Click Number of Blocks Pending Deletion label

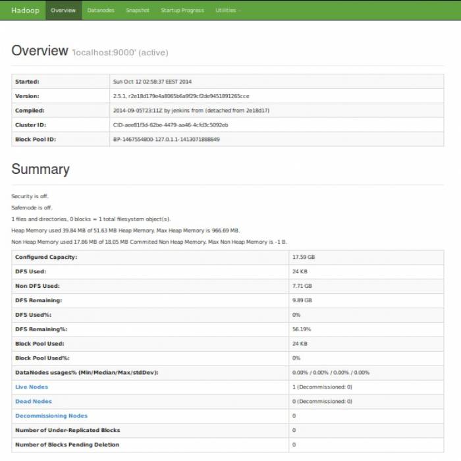coord(67,445)
